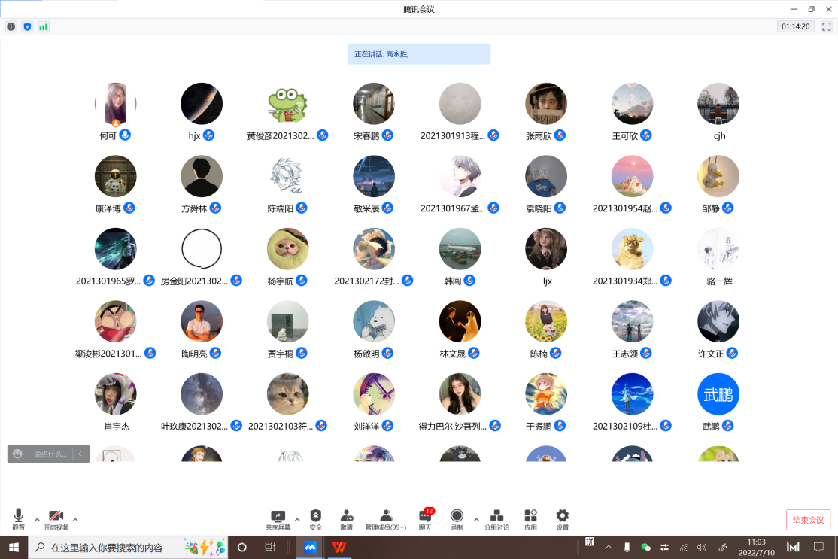Expand video options arrow beside 开启视频

coord(75,519)
